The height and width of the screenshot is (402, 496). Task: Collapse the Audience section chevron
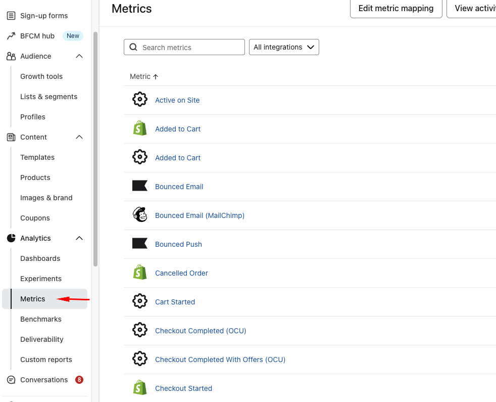(x=79, y=56)
